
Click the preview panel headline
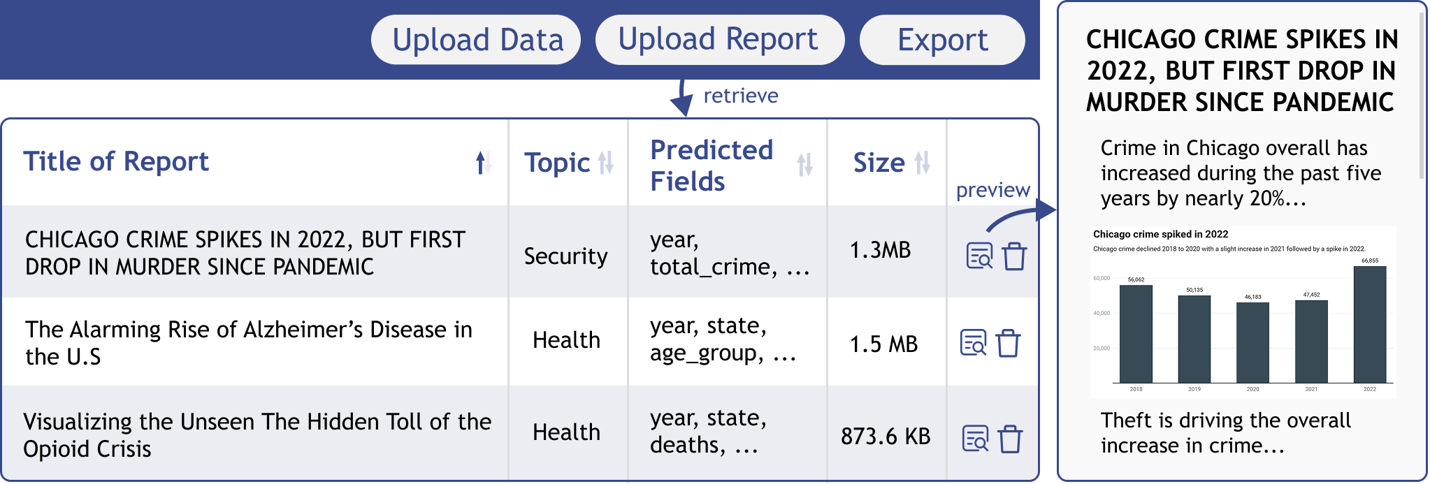coord(1241,71)
